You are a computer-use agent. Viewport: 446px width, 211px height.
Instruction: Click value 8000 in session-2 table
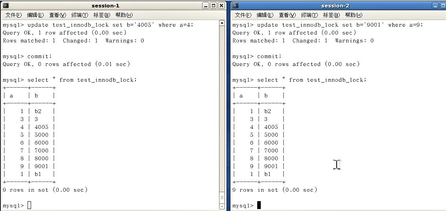[271, 158]
